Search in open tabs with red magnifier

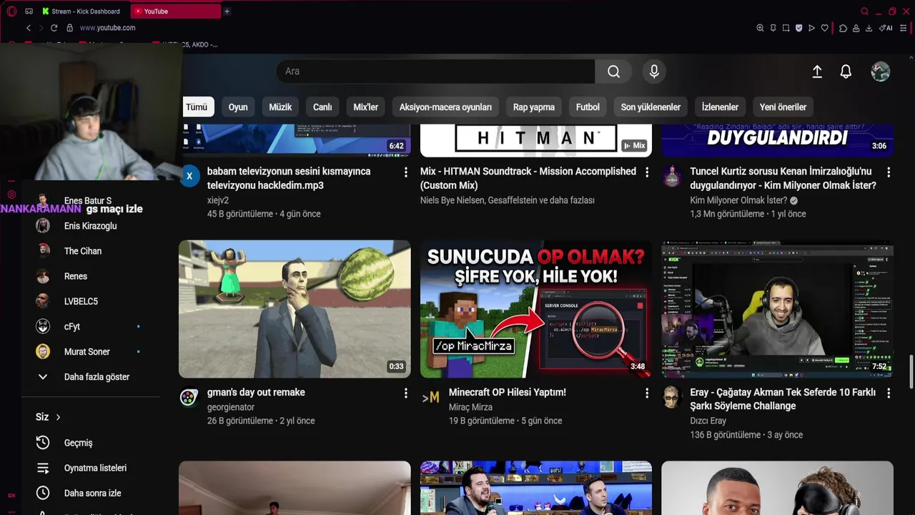click(864, 11)
